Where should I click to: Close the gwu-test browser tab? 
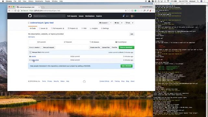tap(39, 7)
